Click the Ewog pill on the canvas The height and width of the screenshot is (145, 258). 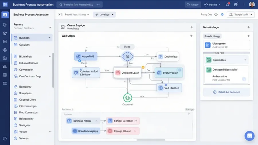click(127, 47)
